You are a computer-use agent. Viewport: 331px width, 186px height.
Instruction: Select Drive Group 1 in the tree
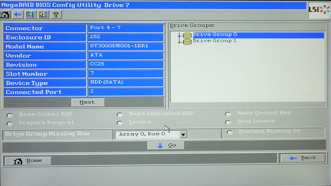tap(214, 41)
